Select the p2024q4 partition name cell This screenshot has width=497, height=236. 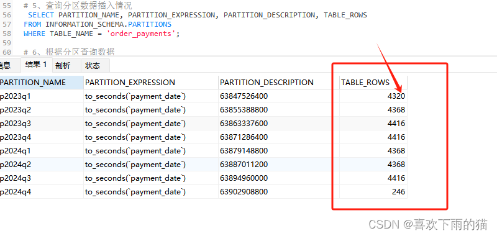pyautogui.click(x=42, y=192)
